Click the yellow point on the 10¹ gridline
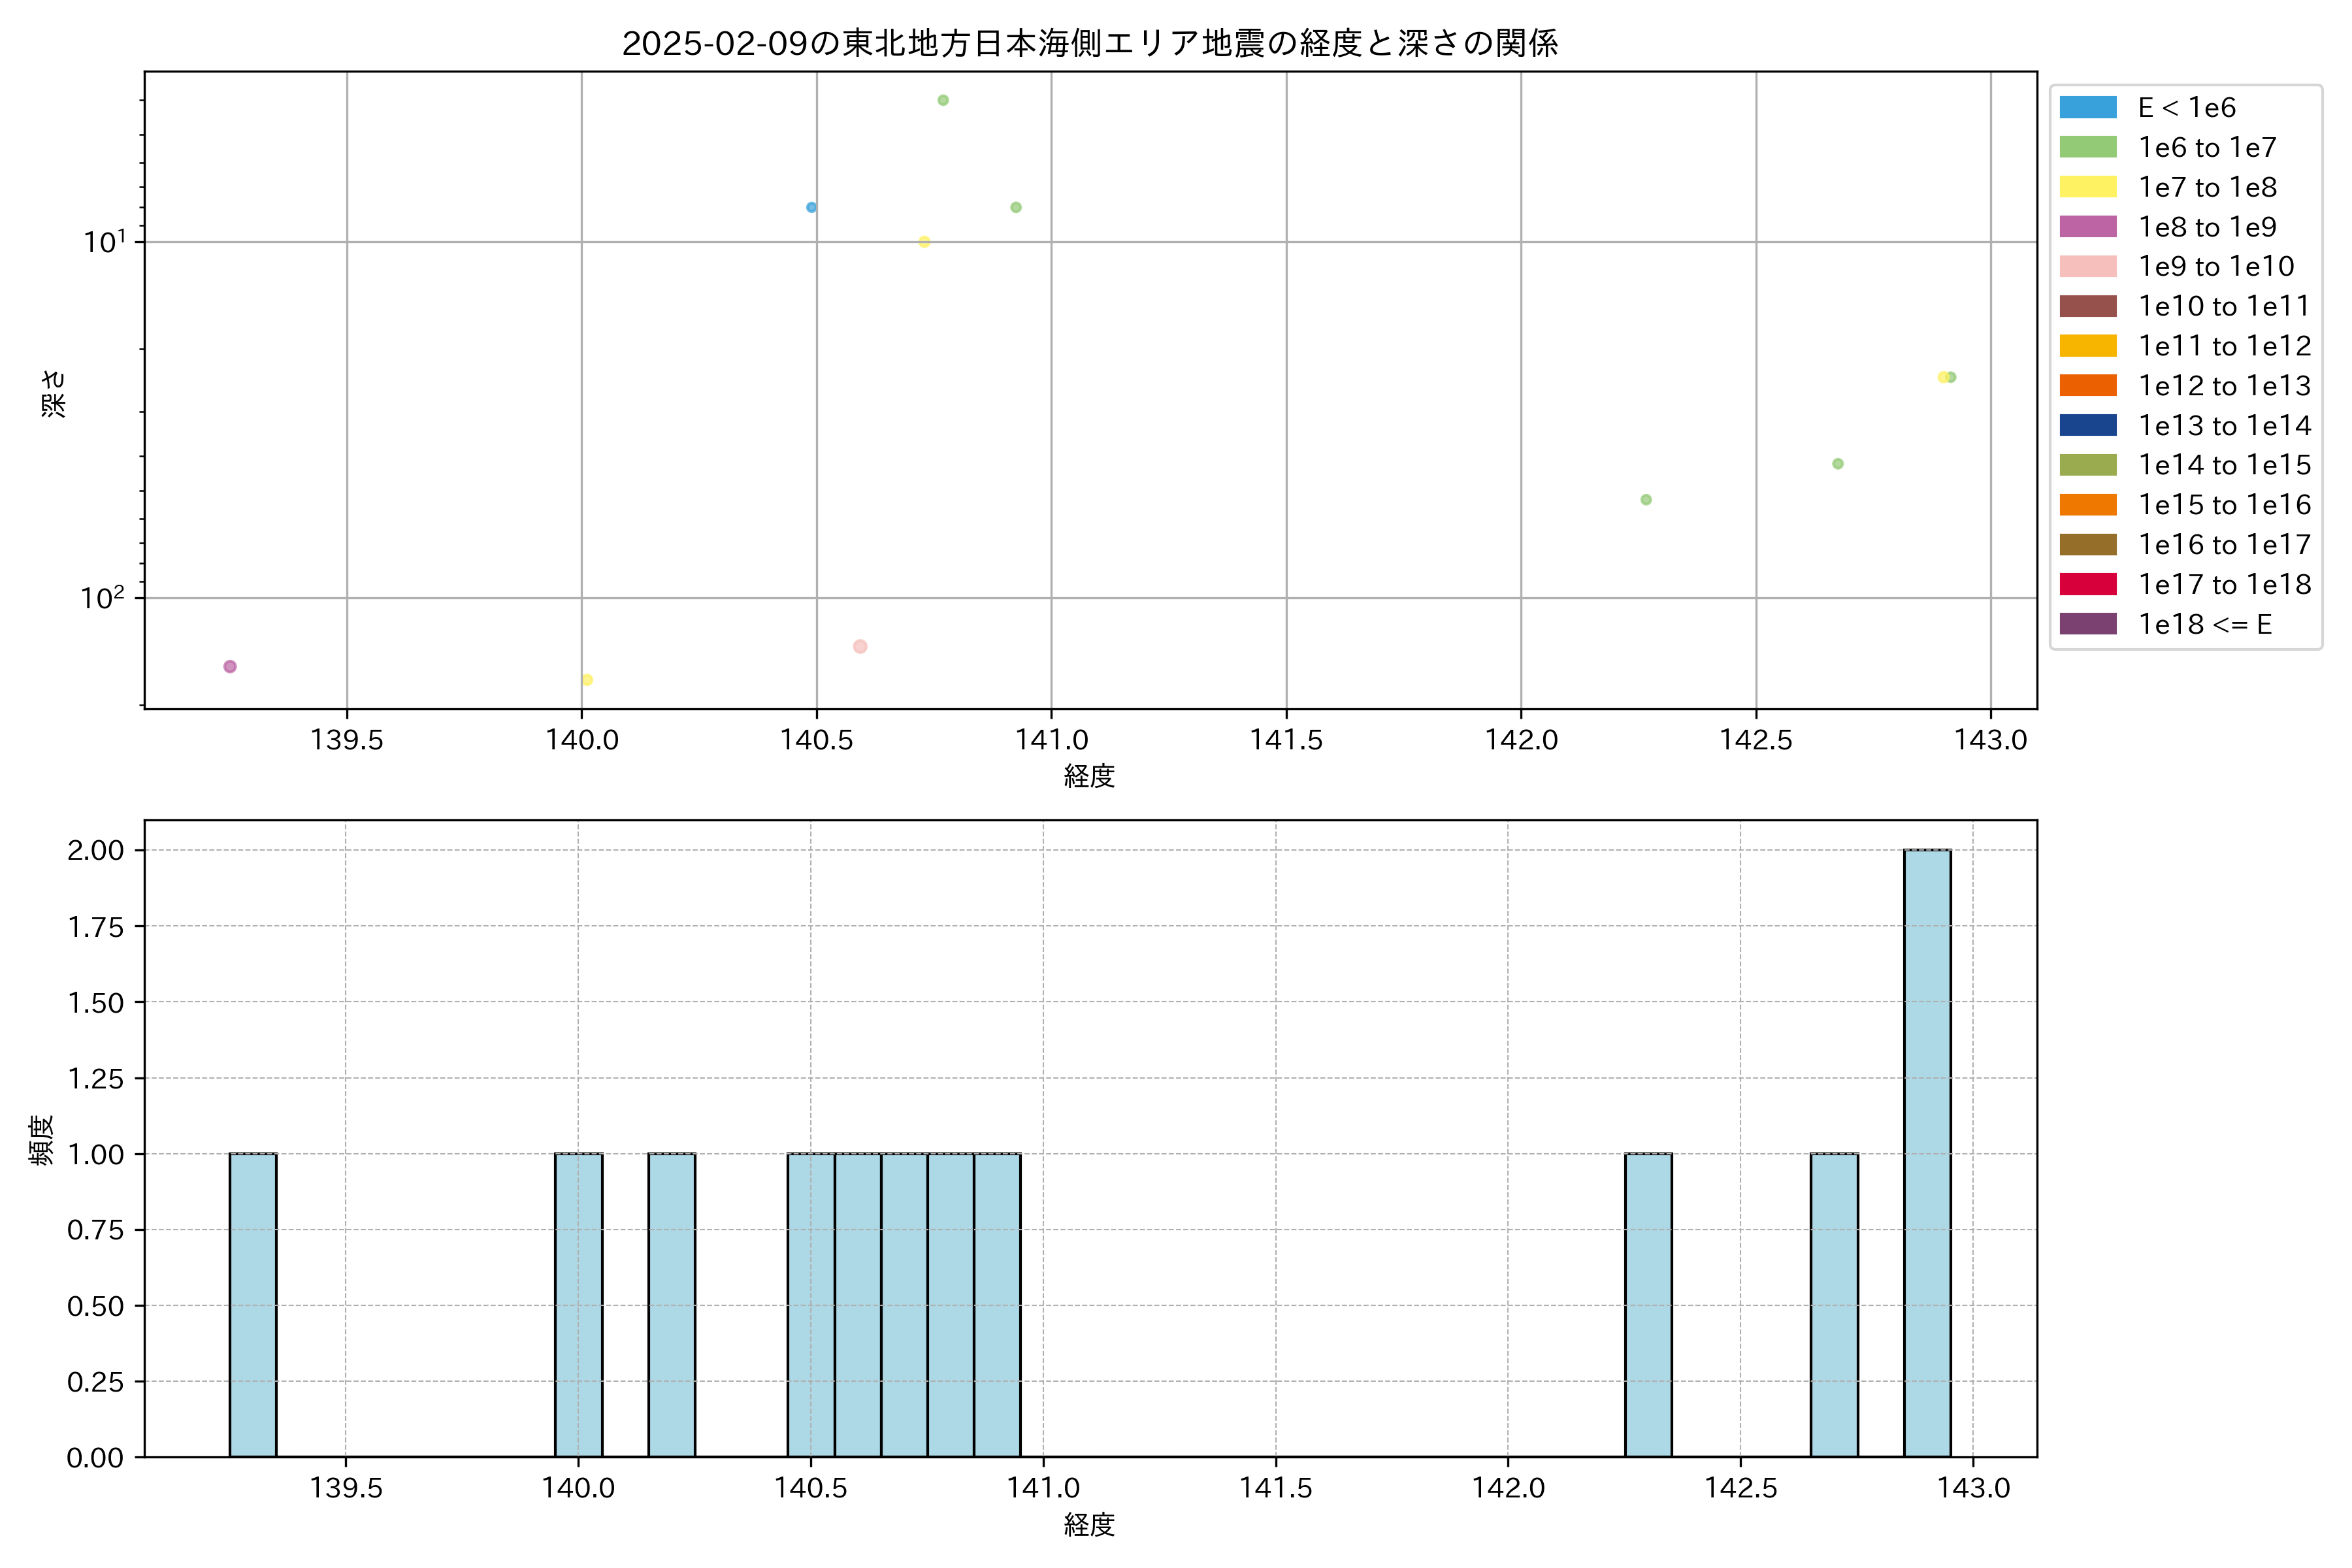Viewport: 2352px width, 1568px height. (x=924, y=242)
